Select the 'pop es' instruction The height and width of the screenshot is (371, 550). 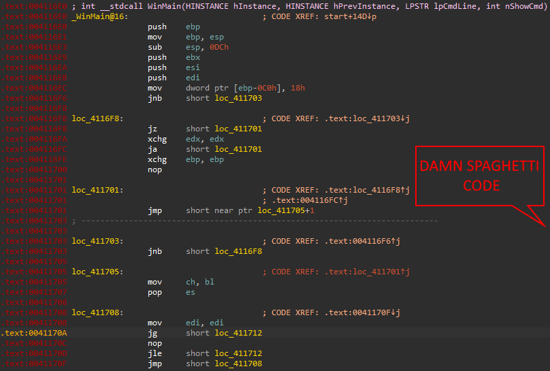tap(171, 292)
